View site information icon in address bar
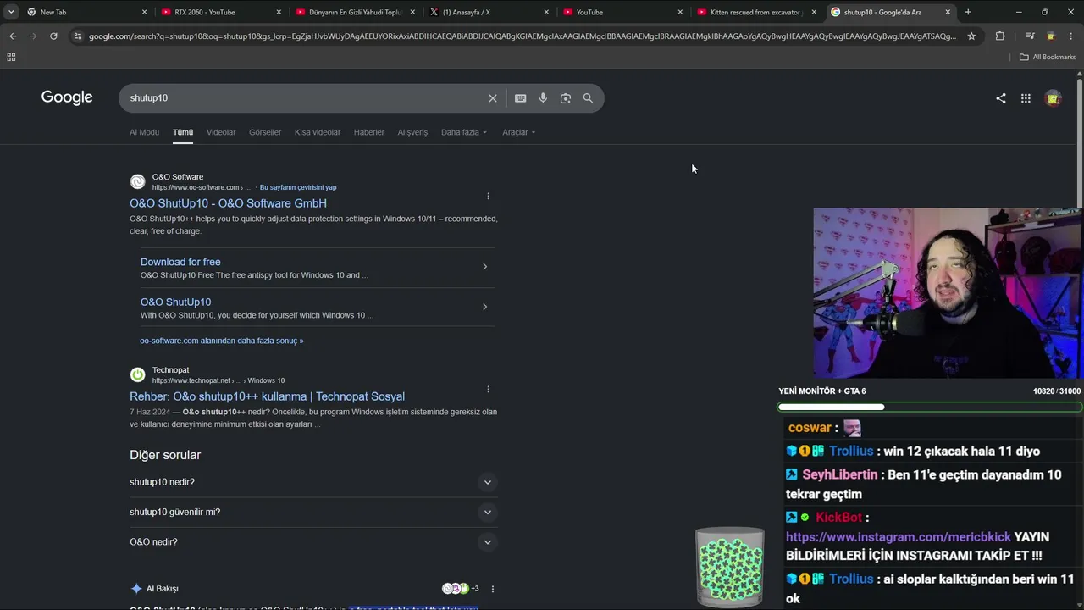This screenshot has height=610, width=1084. pos(78,36)
